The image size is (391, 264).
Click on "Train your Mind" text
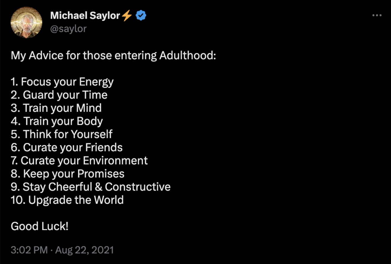[56, 108]
